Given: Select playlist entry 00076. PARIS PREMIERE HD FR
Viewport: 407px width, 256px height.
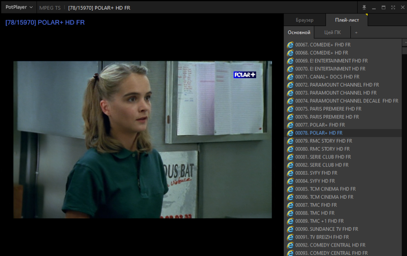Looking at the screenshot, I should click(x=343, y=117).
